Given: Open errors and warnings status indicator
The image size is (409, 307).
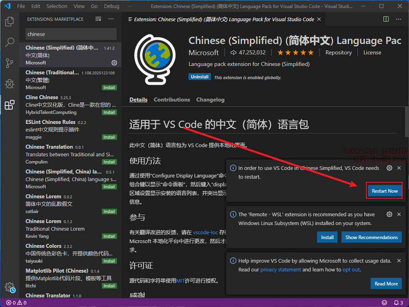Looking at the screenshot, I should [16, 303].
